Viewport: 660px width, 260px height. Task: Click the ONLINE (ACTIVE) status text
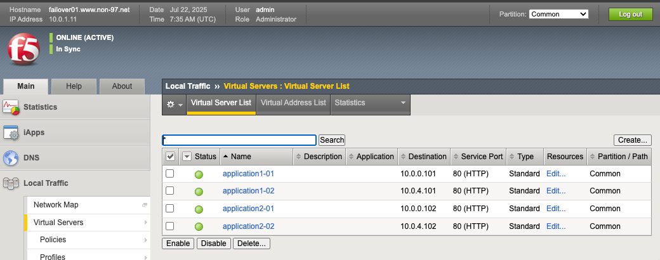tap(84, 38)
